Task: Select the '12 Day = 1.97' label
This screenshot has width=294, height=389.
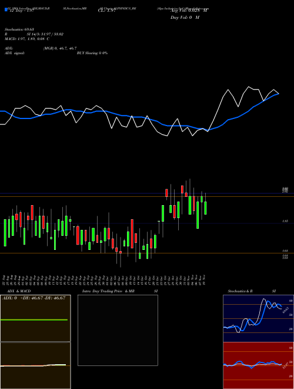Action: tap(21, 11)
